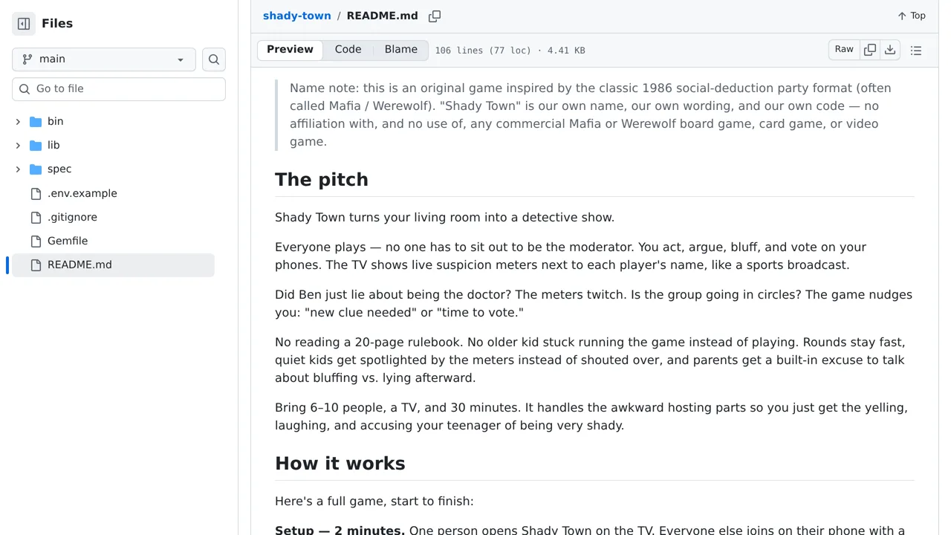
Task: Open the Raw file view
Action: [x=844, y=50]
